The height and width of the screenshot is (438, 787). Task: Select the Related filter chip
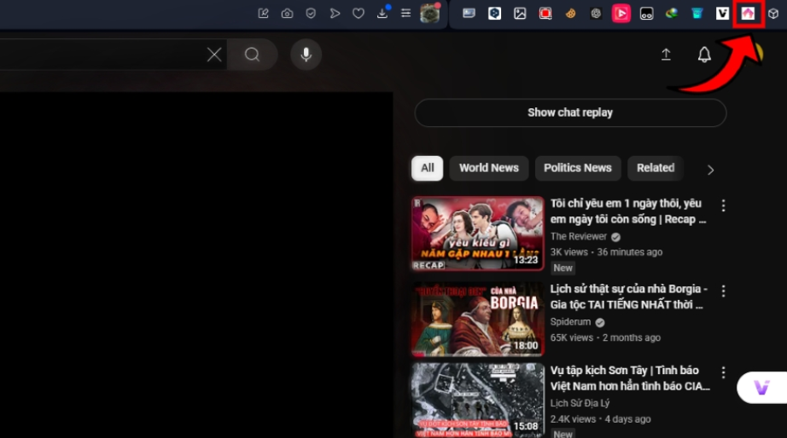point(656,168)
